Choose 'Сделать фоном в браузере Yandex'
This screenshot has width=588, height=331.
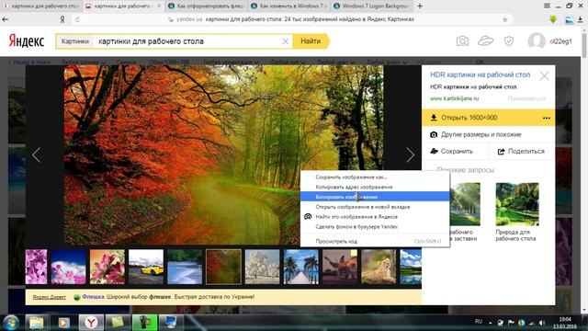375,227
